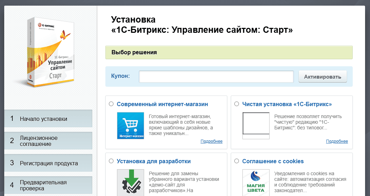Click inside the Купон input field

[216, 76]
